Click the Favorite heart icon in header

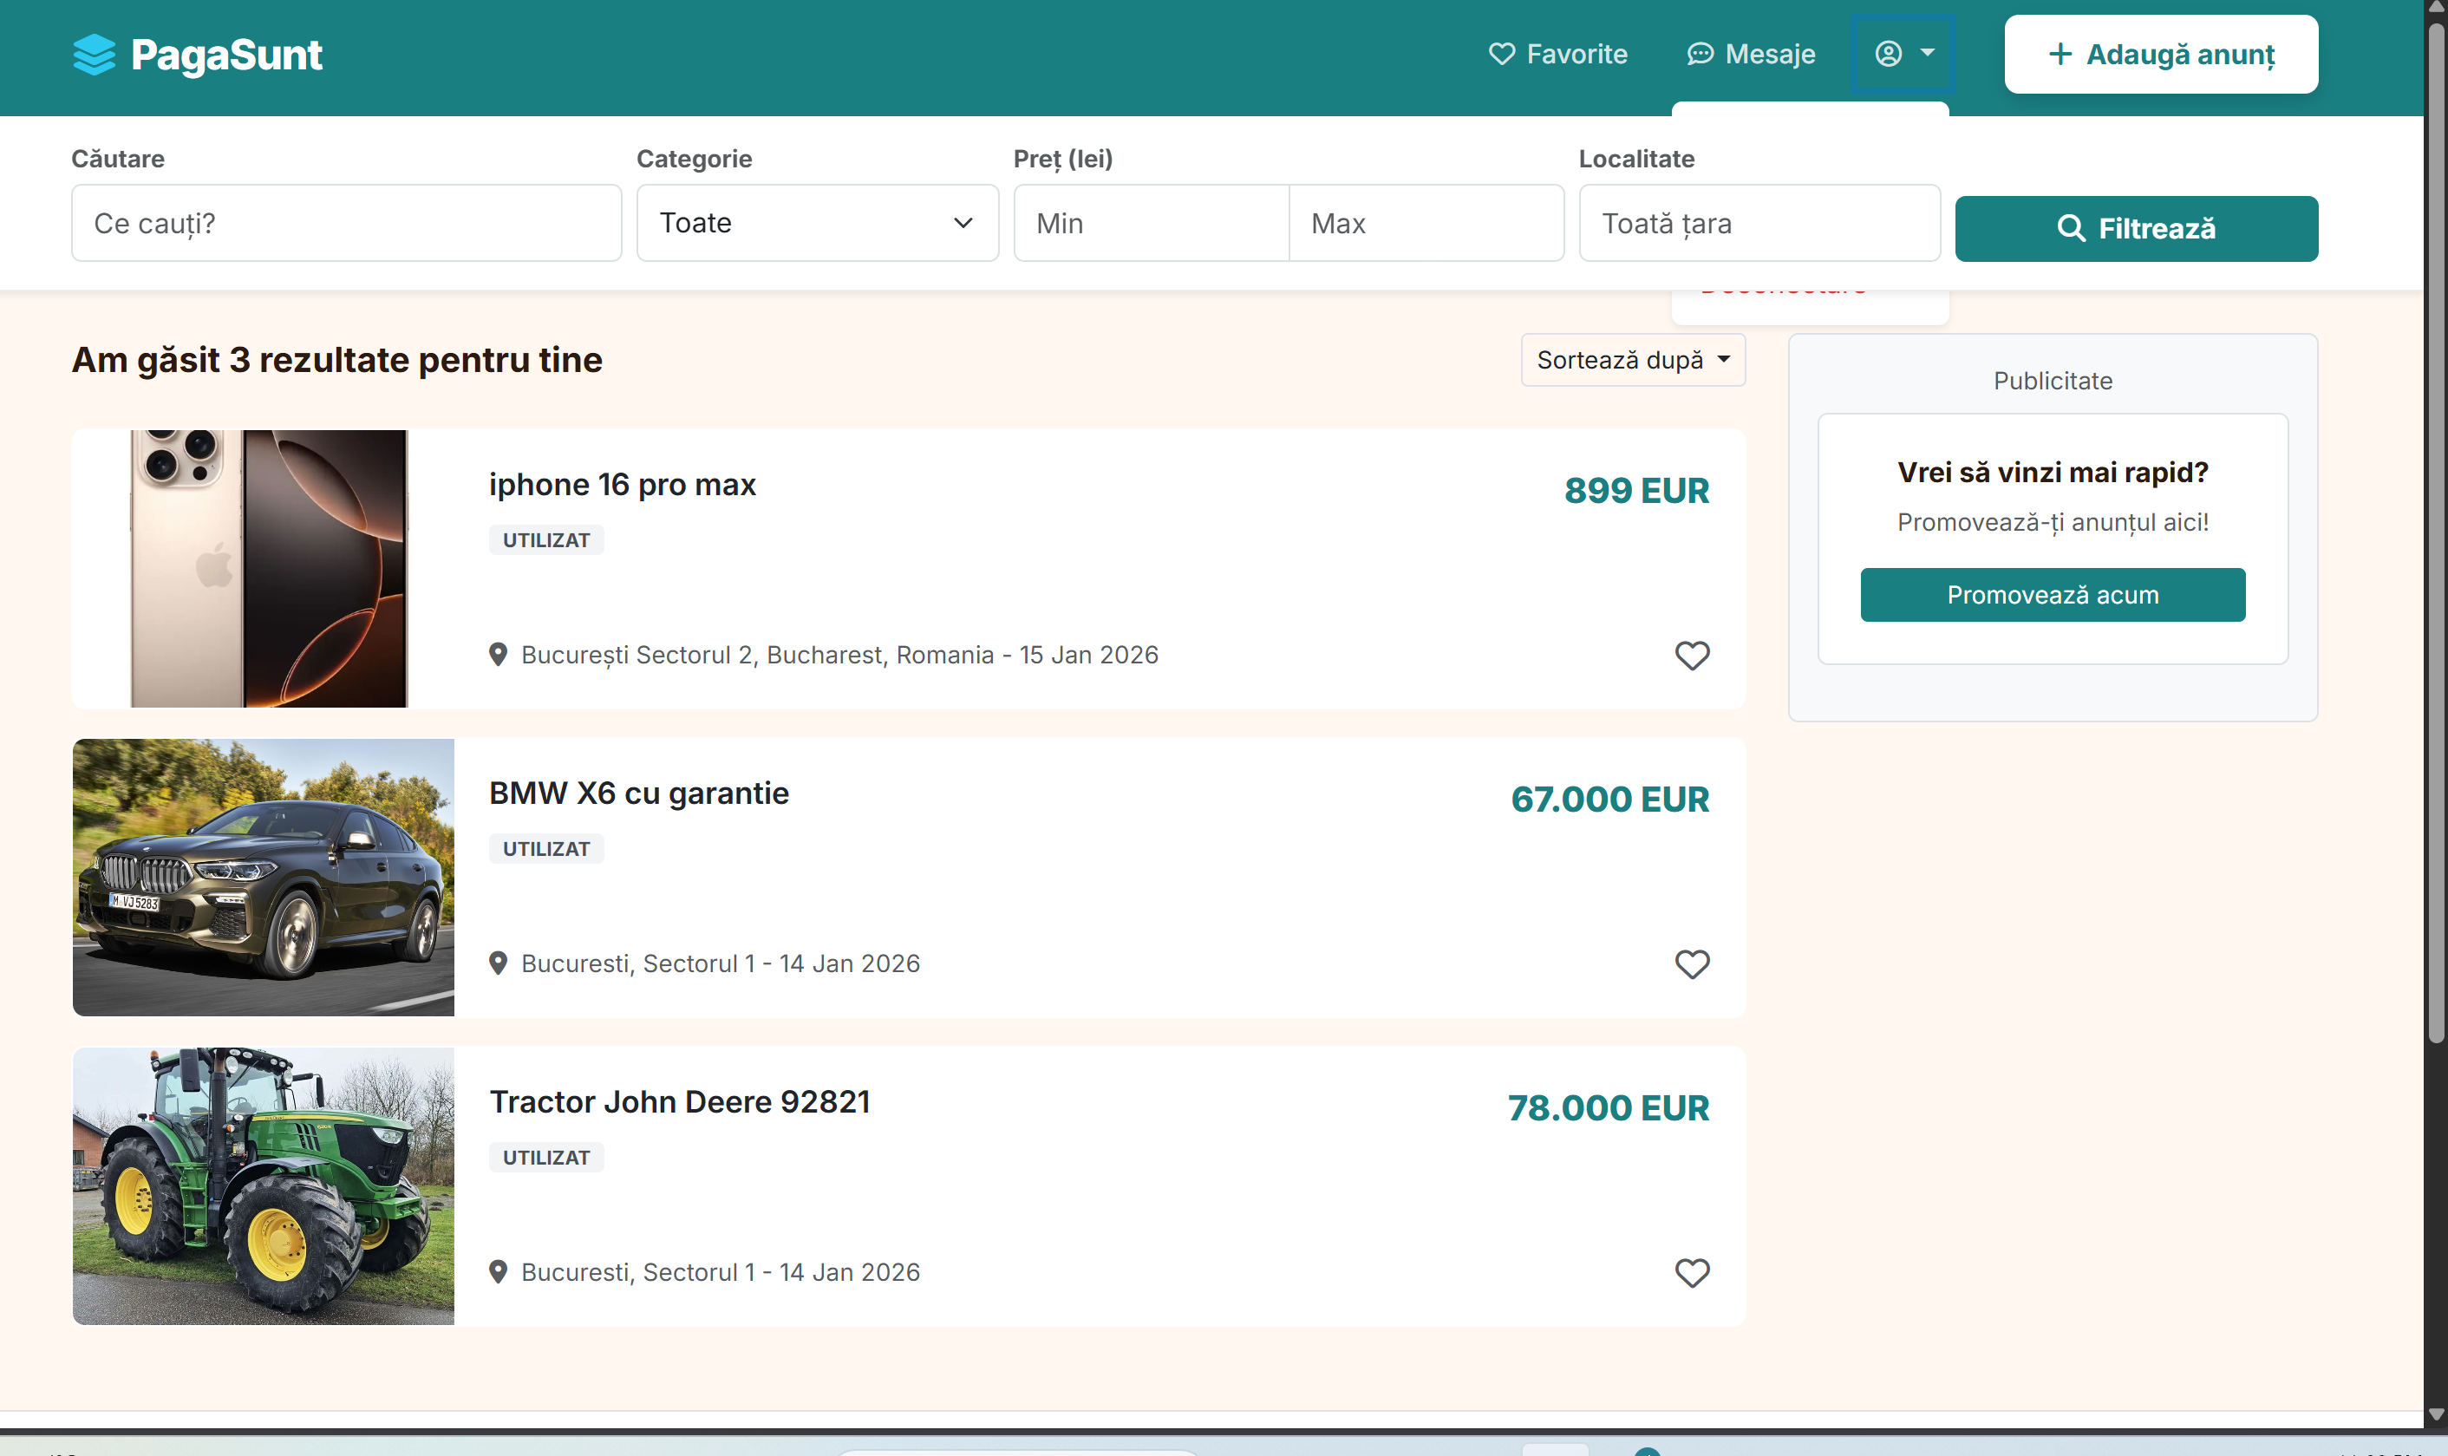click(1501, 54)
